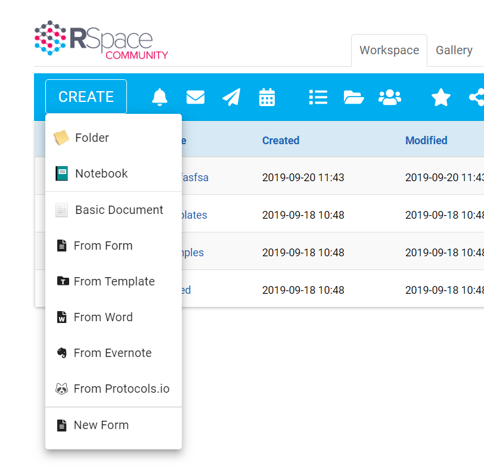The image size is (484, 472).
Task: Click the notifications bell icon
Action: point(160,97)
